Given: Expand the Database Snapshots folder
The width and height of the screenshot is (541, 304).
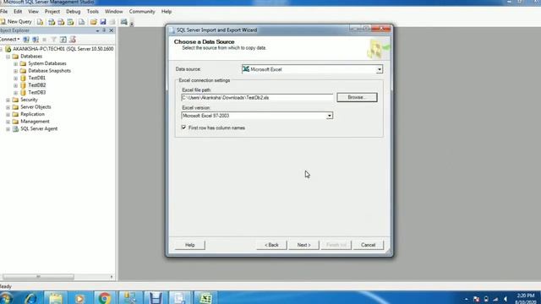Looking at the screenshot, I should coord(15,71).
